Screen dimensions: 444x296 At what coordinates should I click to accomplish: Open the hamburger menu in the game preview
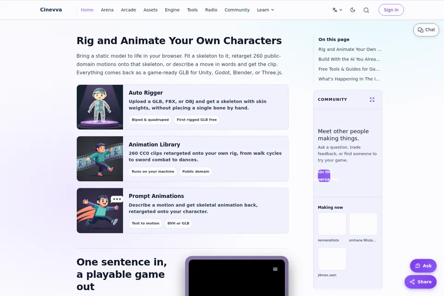click(x=275, y=269)
